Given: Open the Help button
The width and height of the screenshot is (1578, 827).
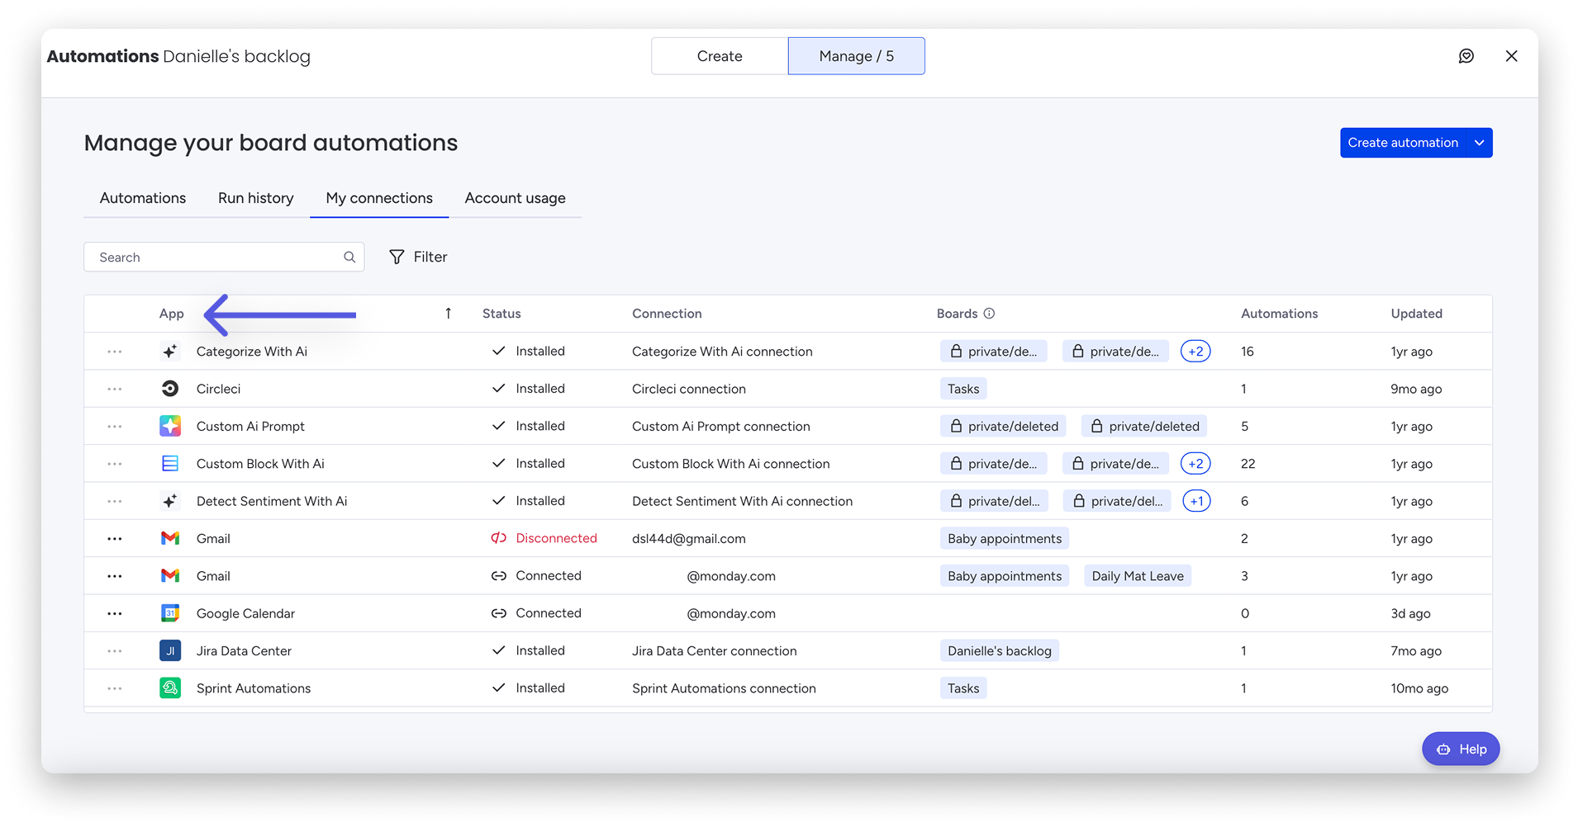Looking at the screenshot, I should pyautogui.click(x=1461, y=749).
